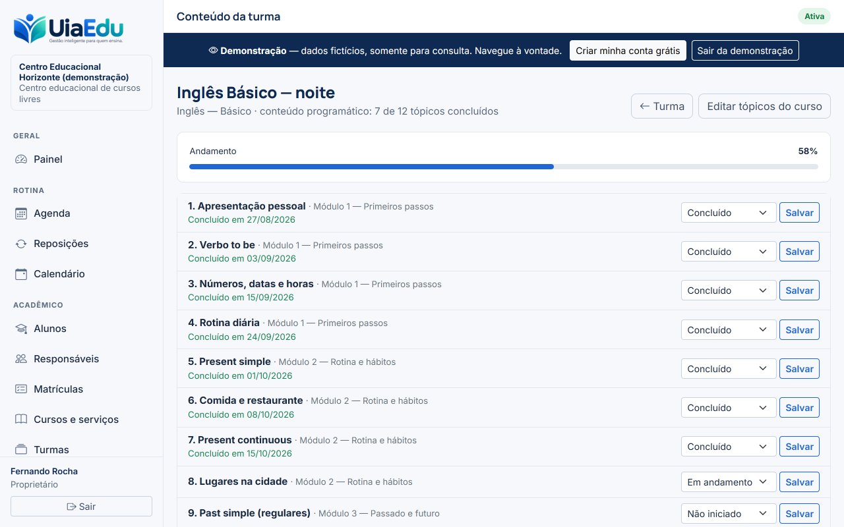Click the Ativa status badge
The width and height of the screenshot is (844, 527).
click(814, 16)
